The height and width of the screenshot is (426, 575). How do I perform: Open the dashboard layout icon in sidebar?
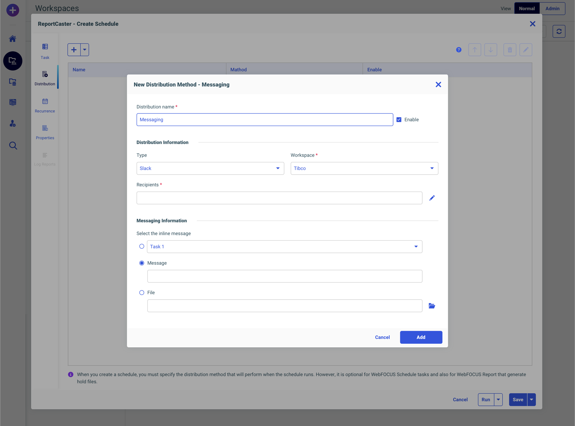tap(13, 102)
